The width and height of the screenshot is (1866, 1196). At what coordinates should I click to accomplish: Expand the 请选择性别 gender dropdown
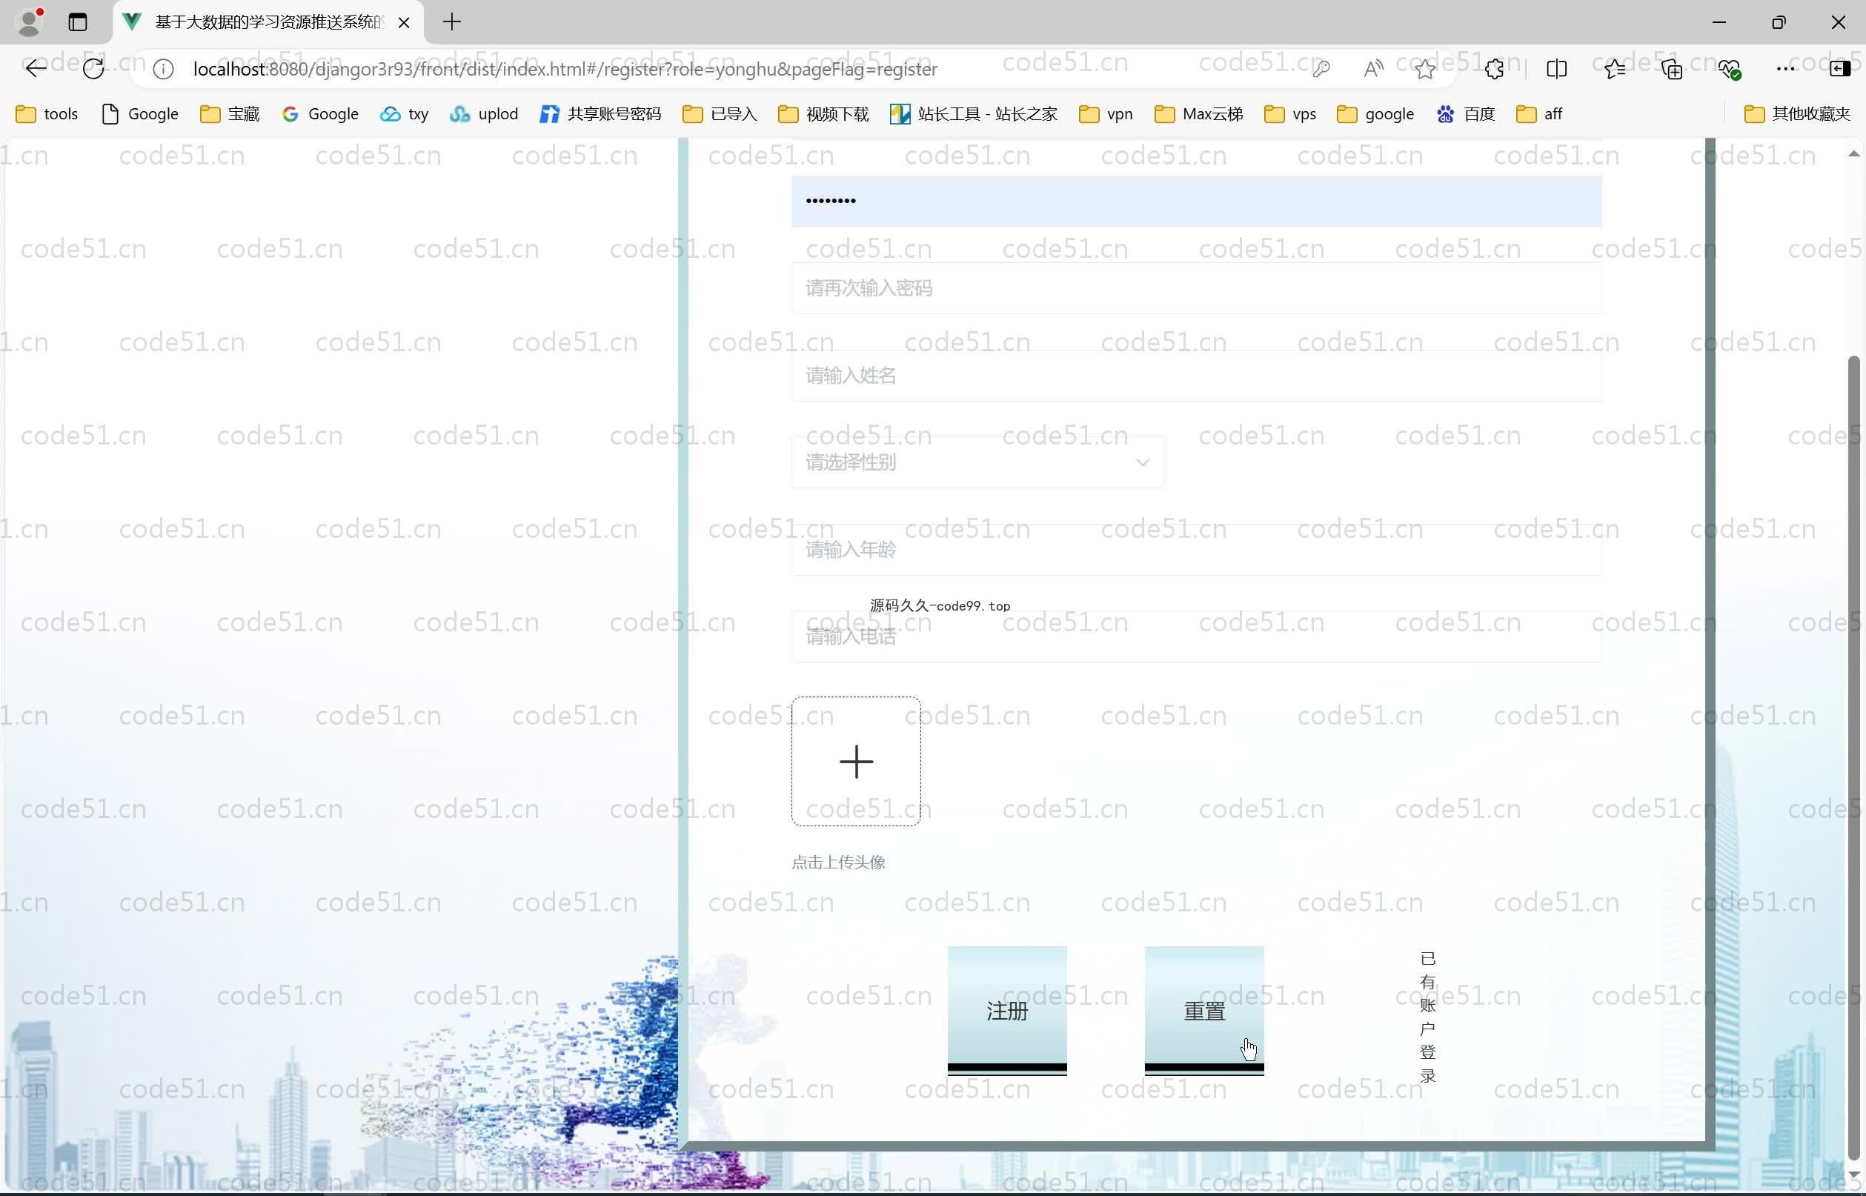click(x=977, y=463)
